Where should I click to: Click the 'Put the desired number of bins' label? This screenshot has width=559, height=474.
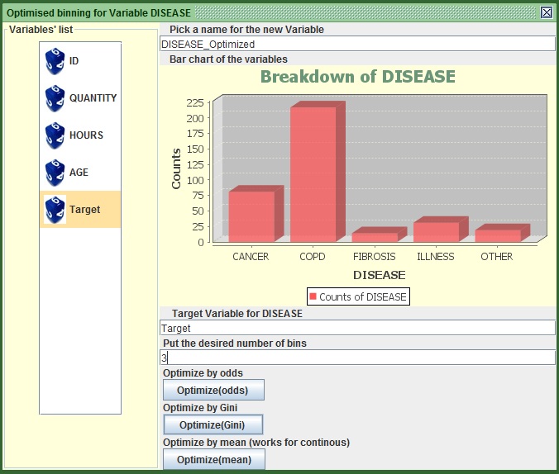click(235, 343)
